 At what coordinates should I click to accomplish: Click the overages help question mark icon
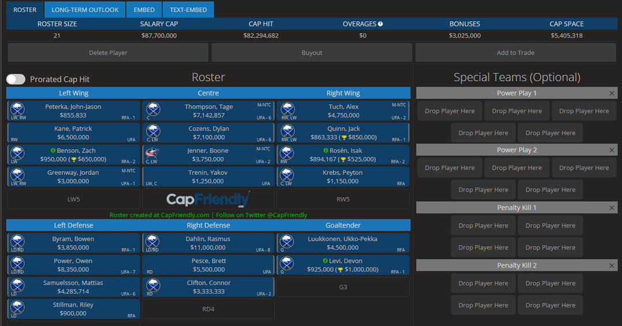tap(380, 24)
